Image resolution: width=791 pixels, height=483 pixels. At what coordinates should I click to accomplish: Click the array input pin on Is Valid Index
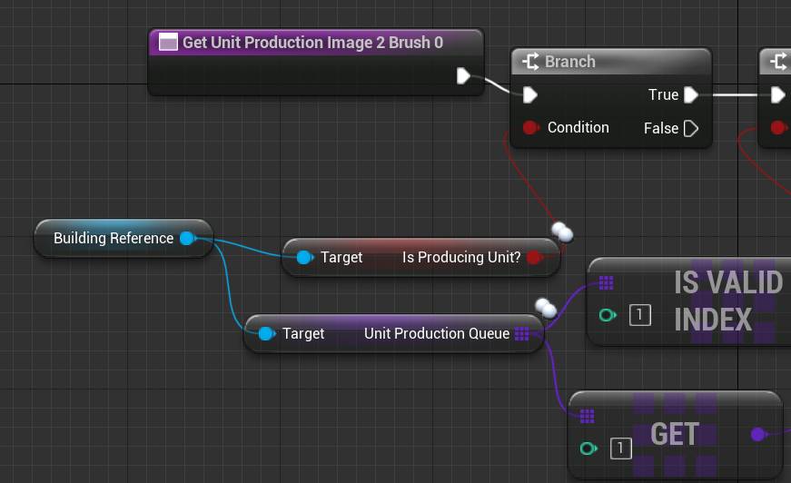[x=607, y=282]
